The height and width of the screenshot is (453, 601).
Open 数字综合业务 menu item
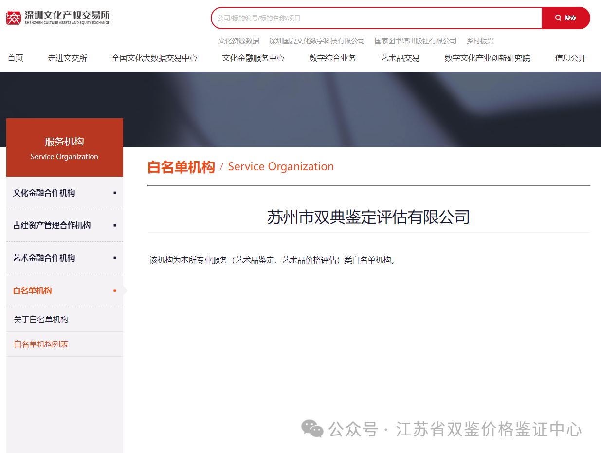click(332, 58)
